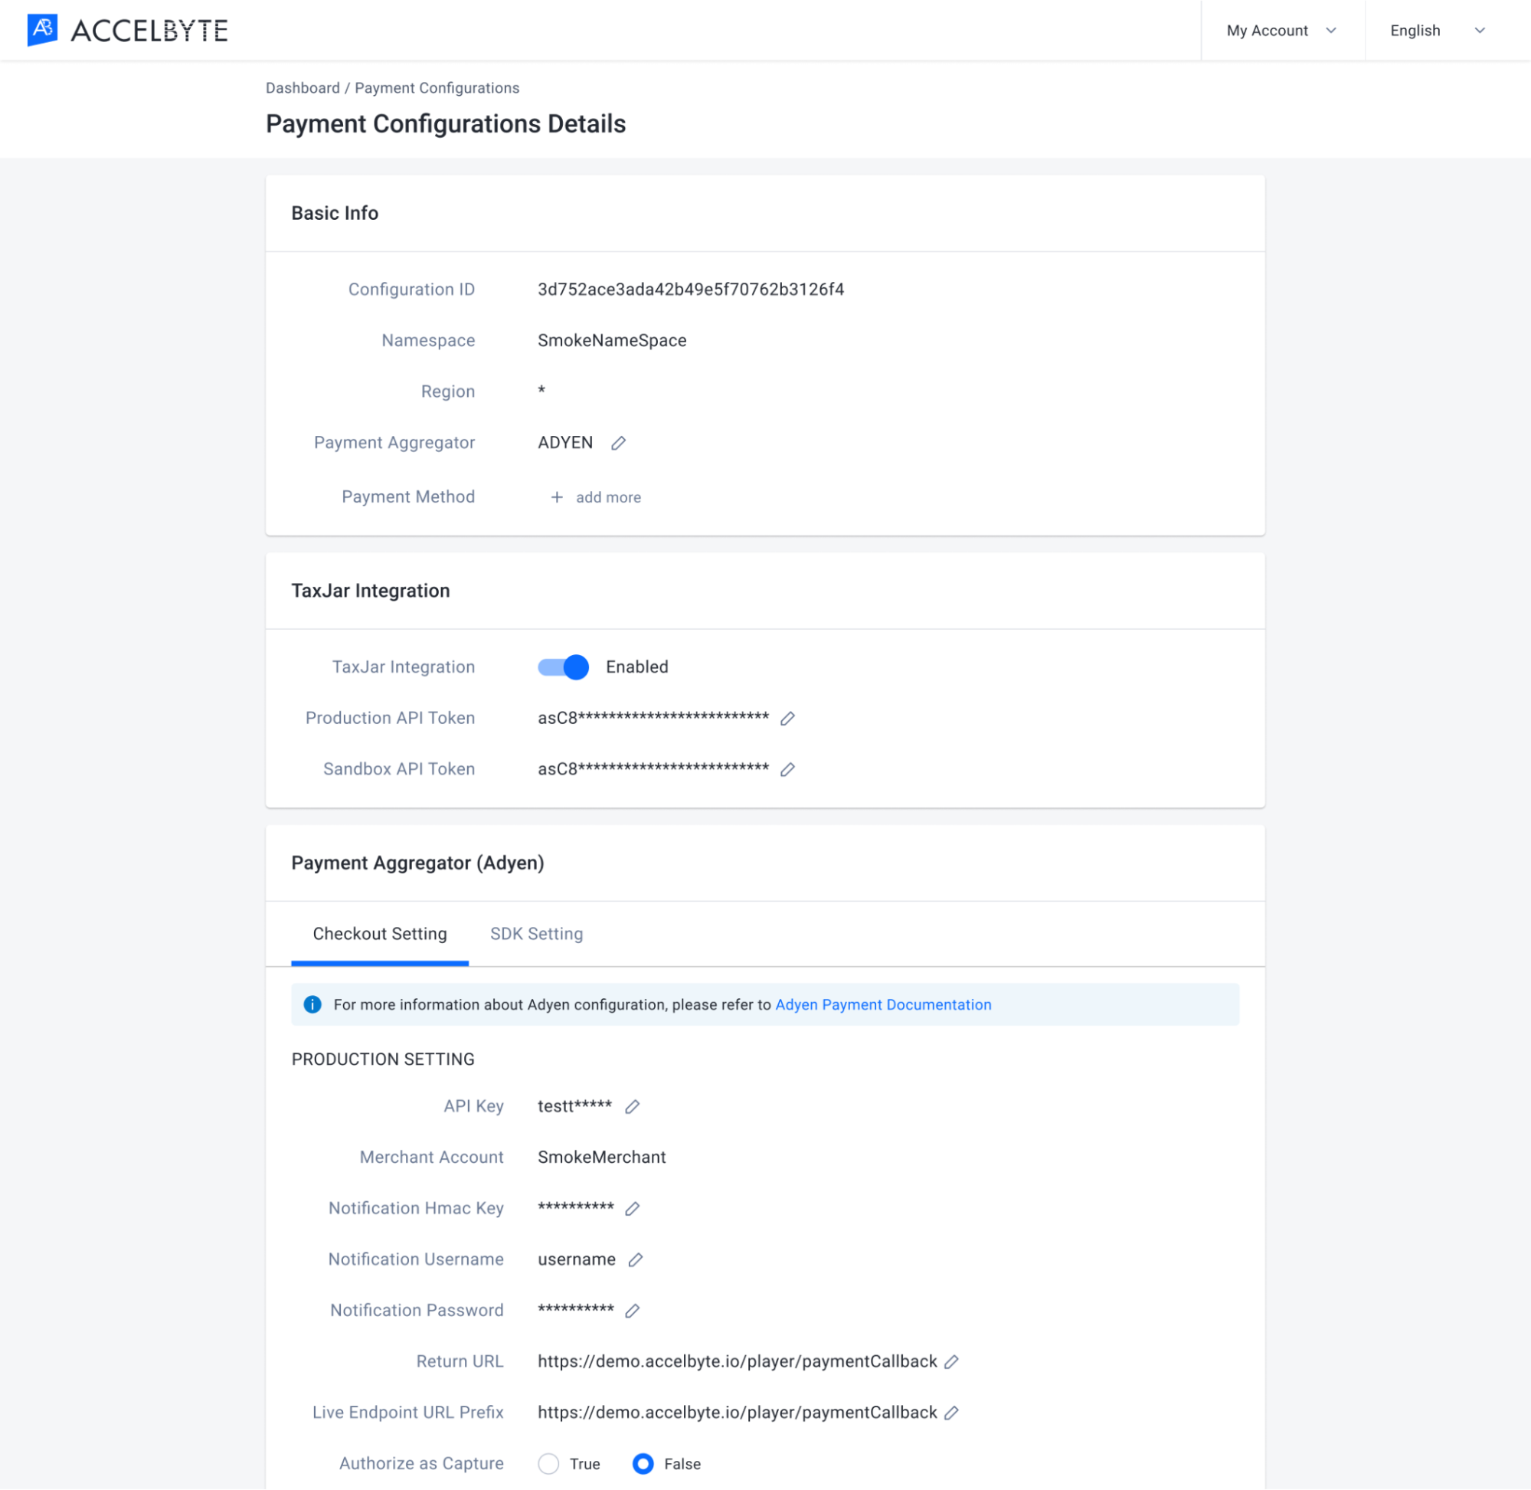The width and height of the screenshot is (1531, 1490).
Task: Click the Basic Info section heading
Action: (335, 213)
